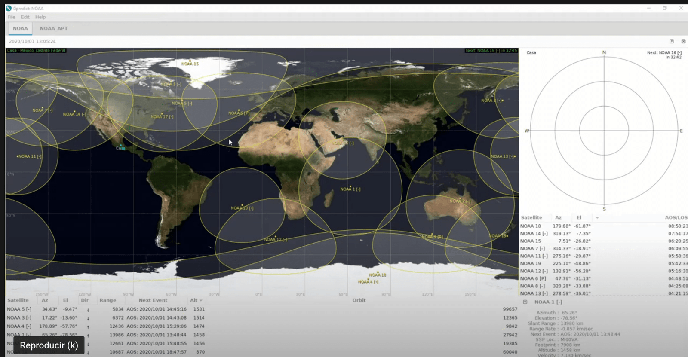Sort bottom list by Orbit column
The height and width of the screenshot is (357, 688).
pos(359,300)
